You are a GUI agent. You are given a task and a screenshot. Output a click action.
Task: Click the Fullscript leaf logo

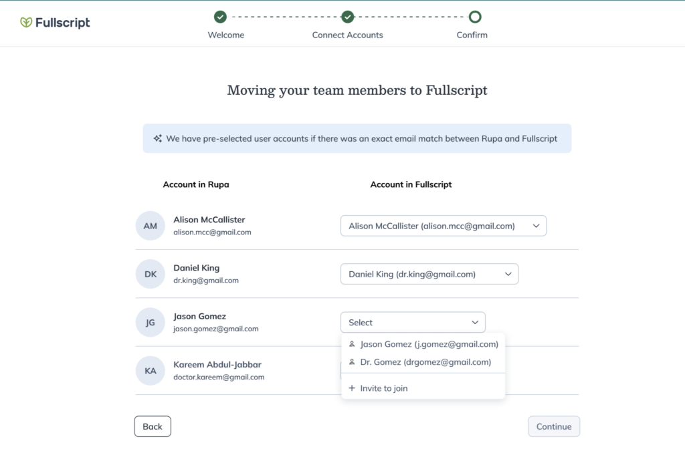coord(26,22)
